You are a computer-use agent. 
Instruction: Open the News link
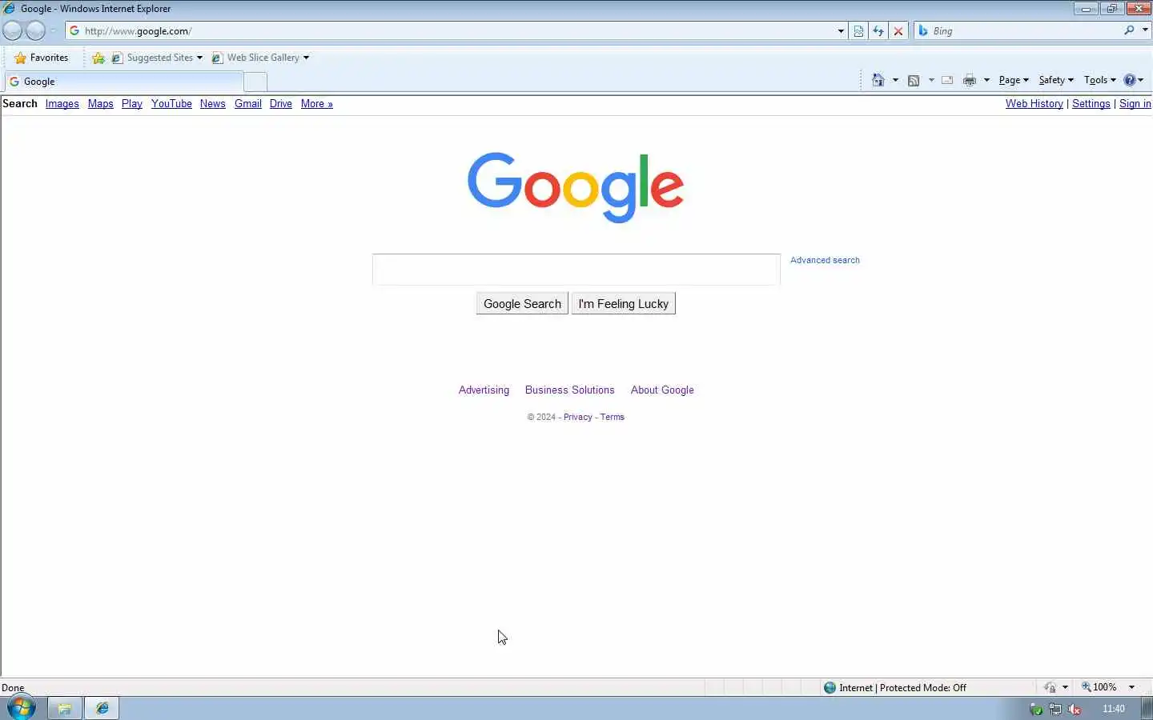tap(212, 104)
